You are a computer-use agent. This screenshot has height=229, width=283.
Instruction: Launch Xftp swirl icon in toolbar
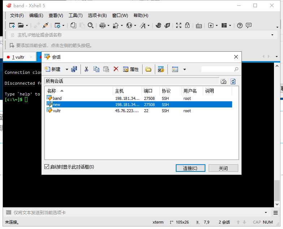point(158,25)
